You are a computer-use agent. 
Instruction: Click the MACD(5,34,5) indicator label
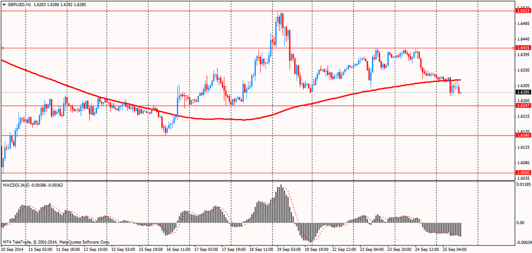[16, 185]
